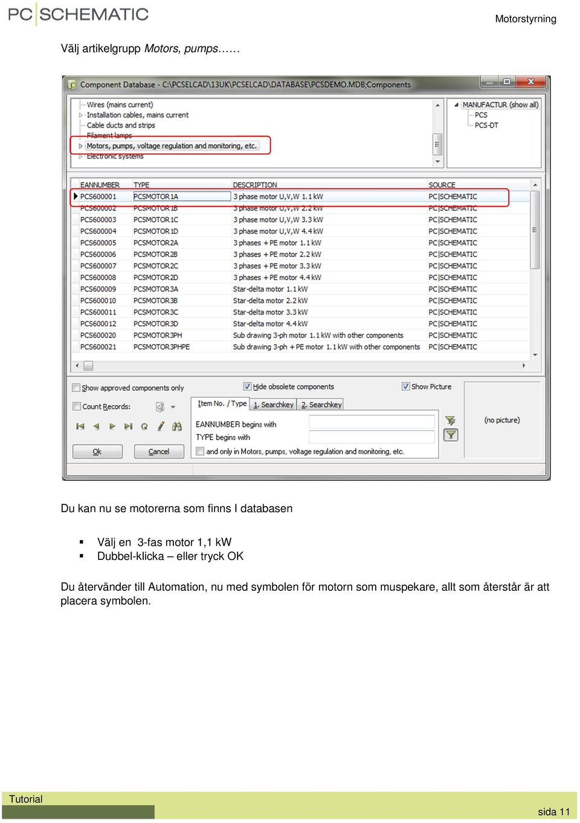Screen dimensions: 580x823
Task: Enable Count Records checkbox
Action: 77,406
